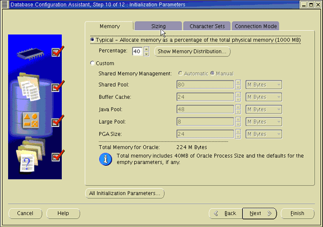
Task: Open Help for this step
Action: tap(63, 213)
